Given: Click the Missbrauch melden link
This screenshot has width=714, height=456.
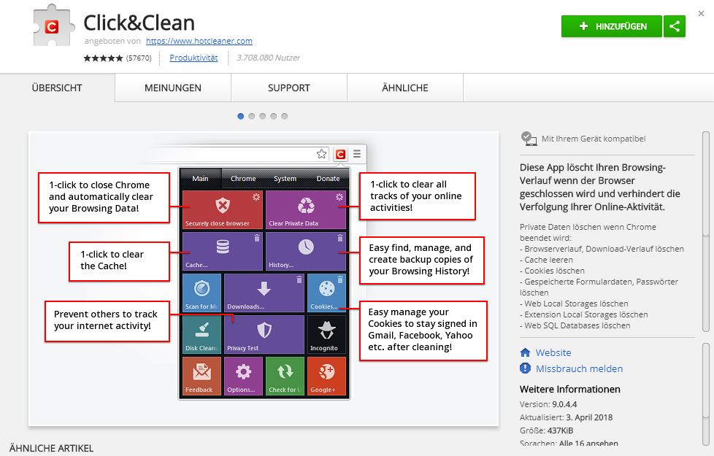Looking at the screenshot, I should (579, 368).
